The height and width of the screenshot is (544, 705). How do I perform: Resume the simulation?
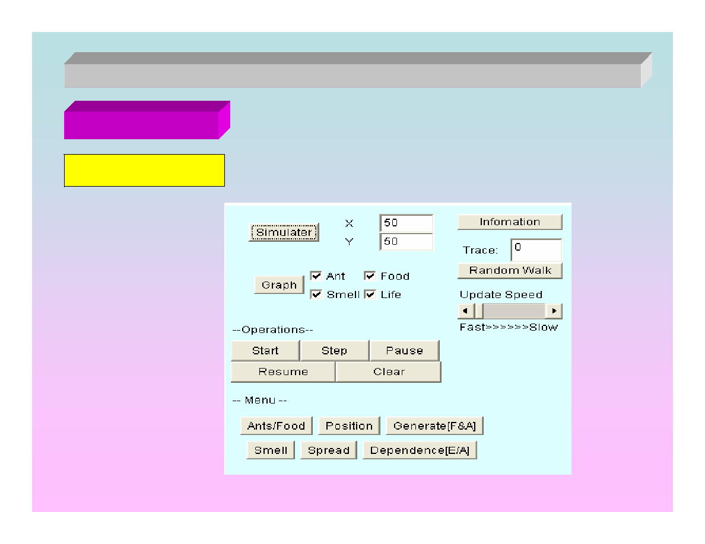283,372
